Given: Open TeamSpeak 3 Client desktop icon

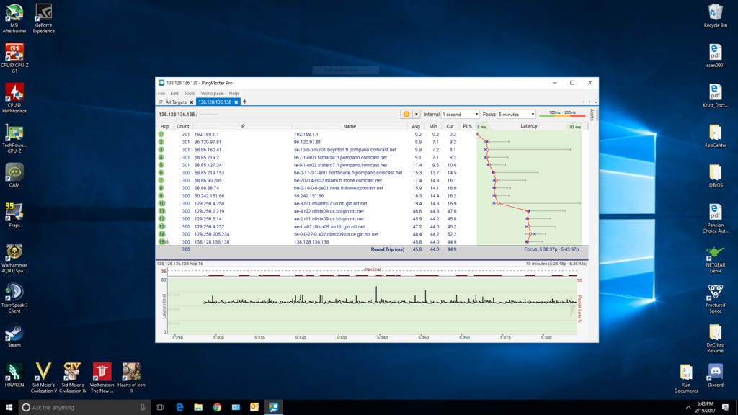Looking at the screenshot, I should 14,298.
